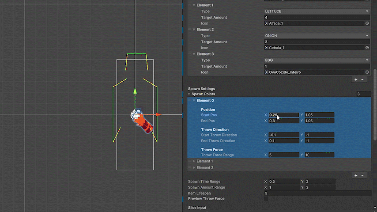Click the Inspector vertical scrollbar
Image resolution: width=377 pixels, height=212 pixels.
375,106
